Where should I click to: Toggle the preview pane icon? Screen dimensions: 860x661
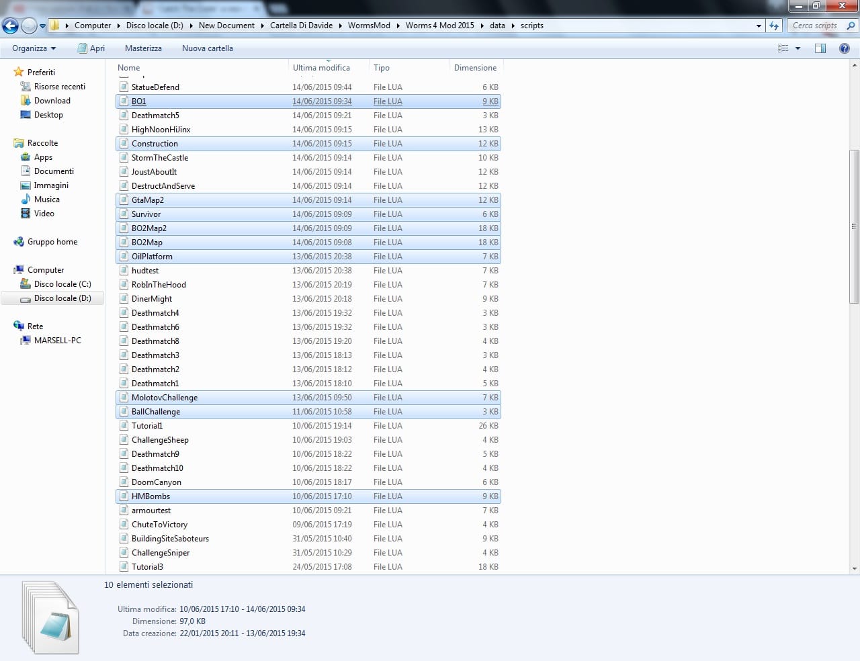coord(820,48)
